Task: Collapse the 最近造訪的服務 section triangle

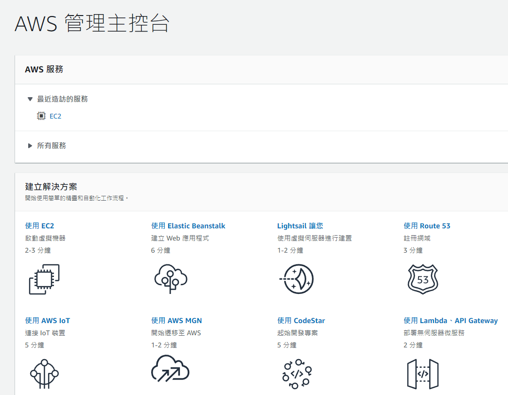Action: point(30,99)
